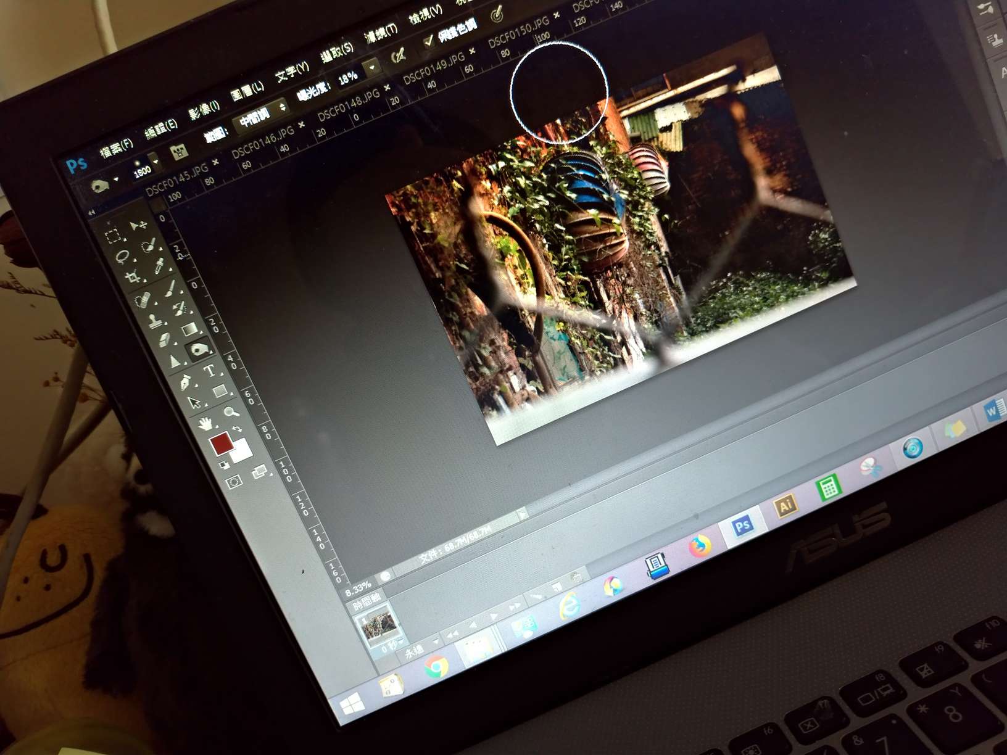The image size is (1007, 755).
Task: Select the Move tool
Action: 139,225
